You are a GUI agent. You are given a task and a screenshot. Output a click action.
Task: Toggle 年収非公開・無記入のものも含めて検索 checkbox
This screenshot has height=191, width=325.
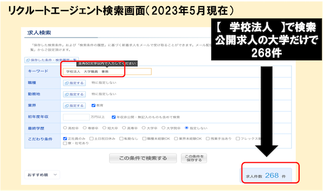(114, 117)
